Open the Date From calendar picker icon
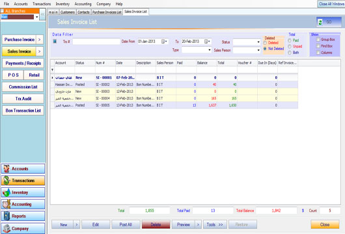The height and width of the screenshot is (234, 345). click(164, 42)
